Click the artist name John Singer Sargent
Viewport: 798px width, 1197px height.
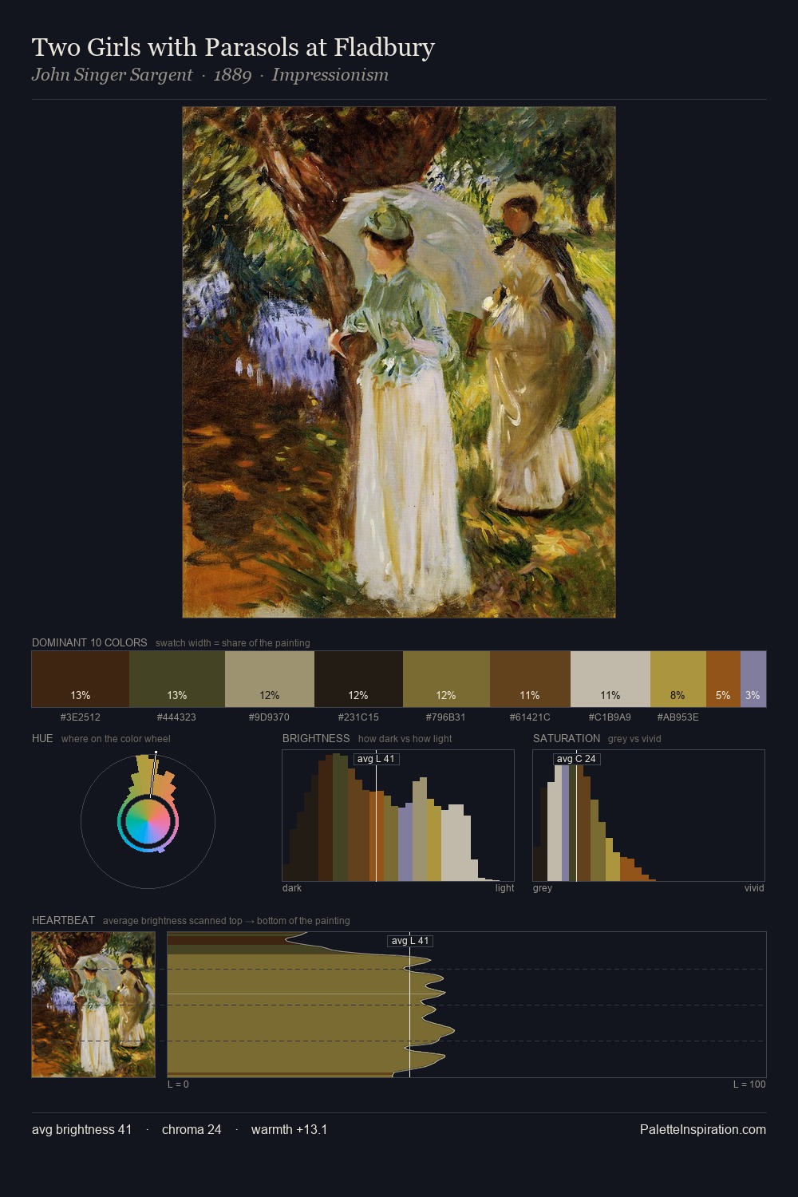tap(112, 75)
